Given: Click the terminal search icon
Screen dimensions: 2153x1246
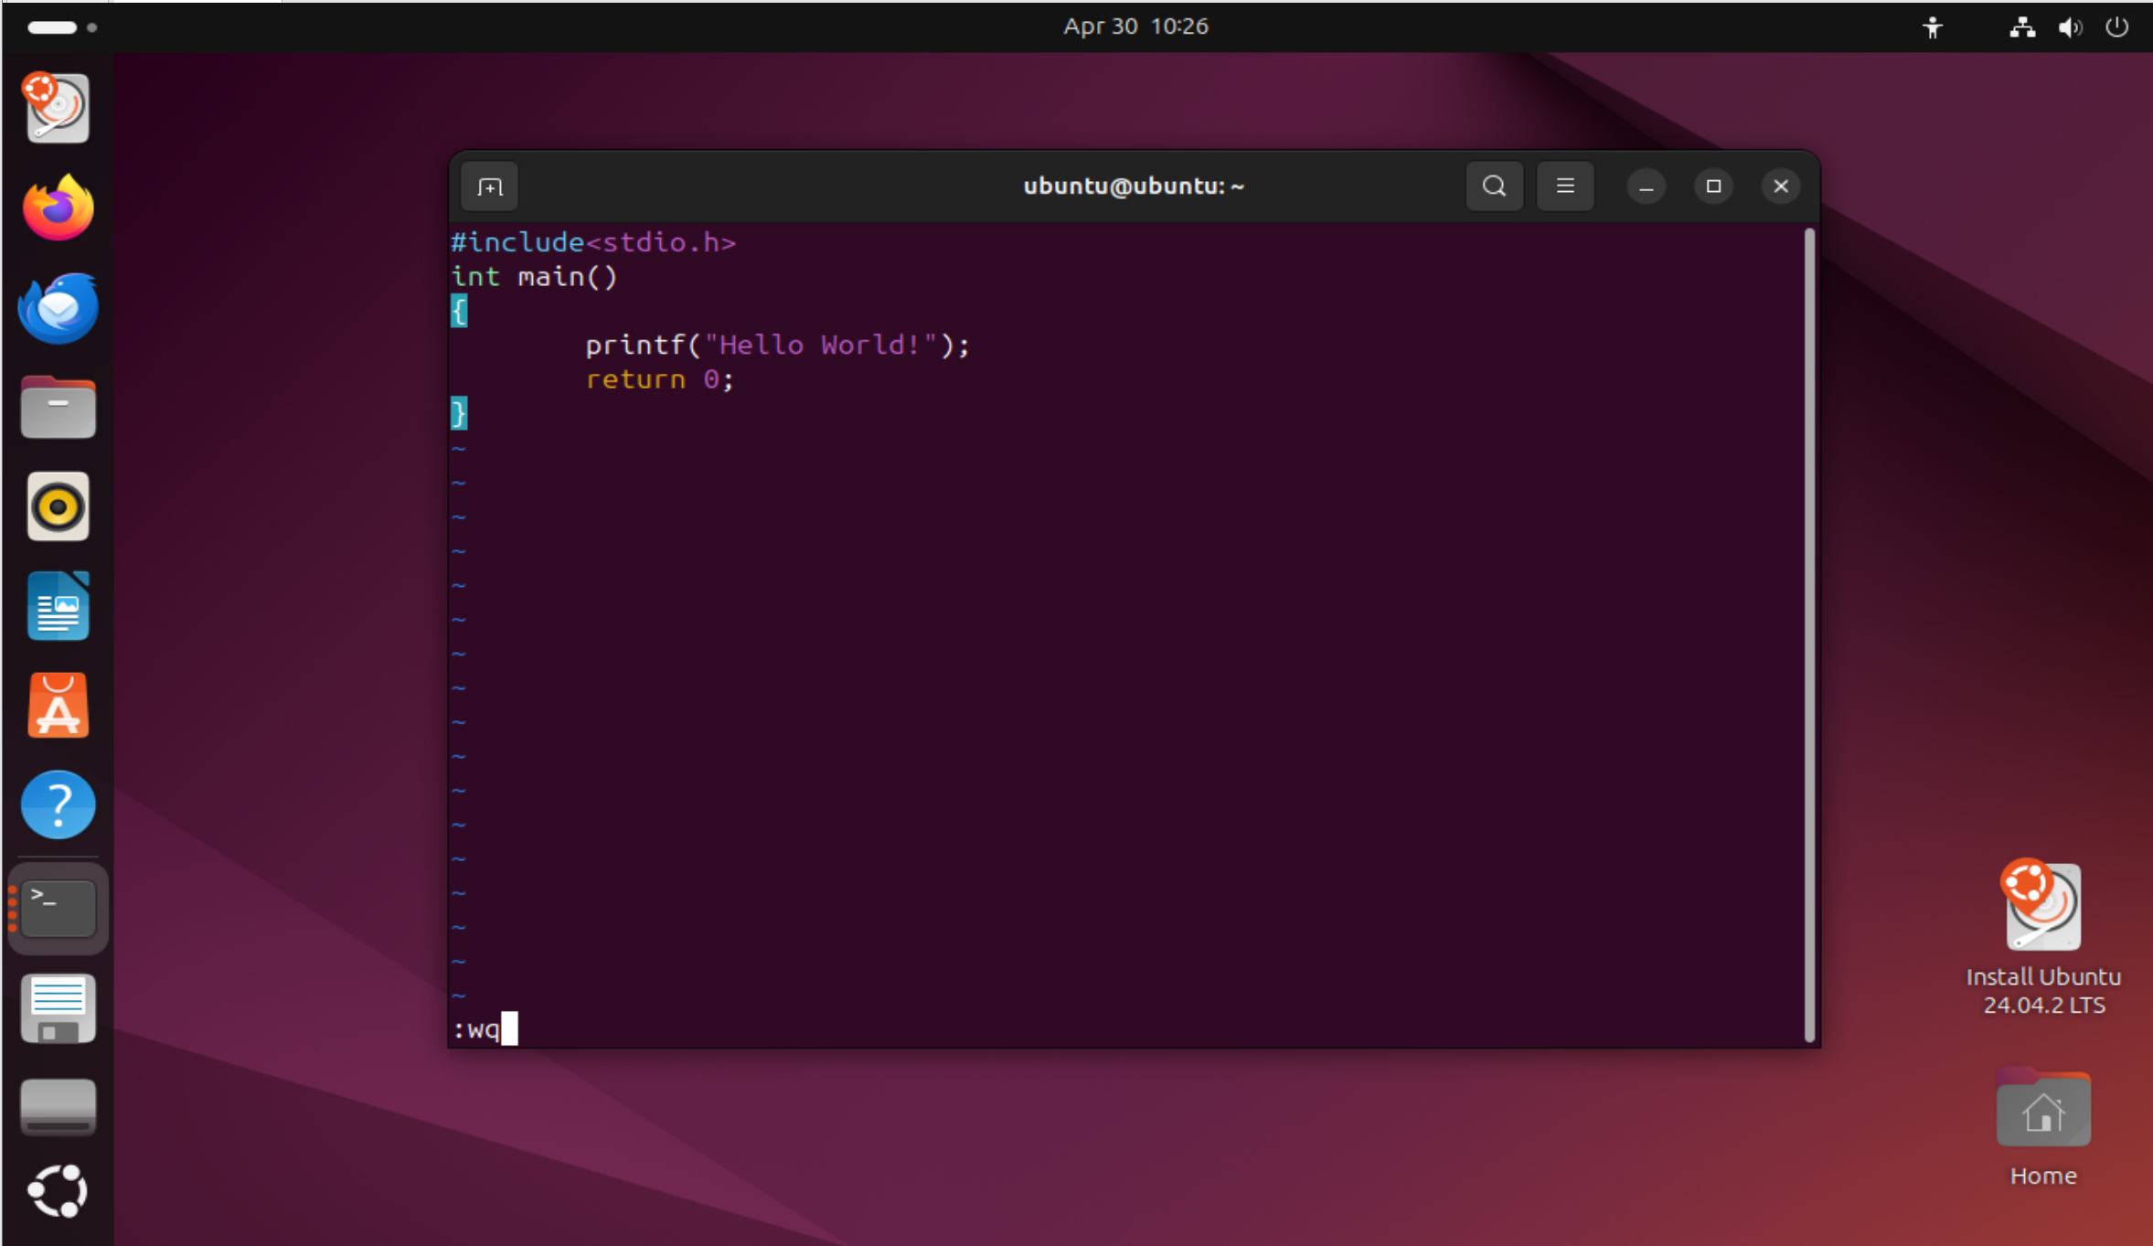Looking at the screenshot, I should (x=1494, y=186).
